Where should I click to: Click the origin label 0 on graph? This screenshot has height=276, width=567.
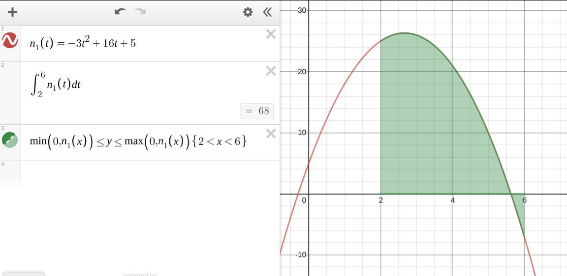[305, 200]
